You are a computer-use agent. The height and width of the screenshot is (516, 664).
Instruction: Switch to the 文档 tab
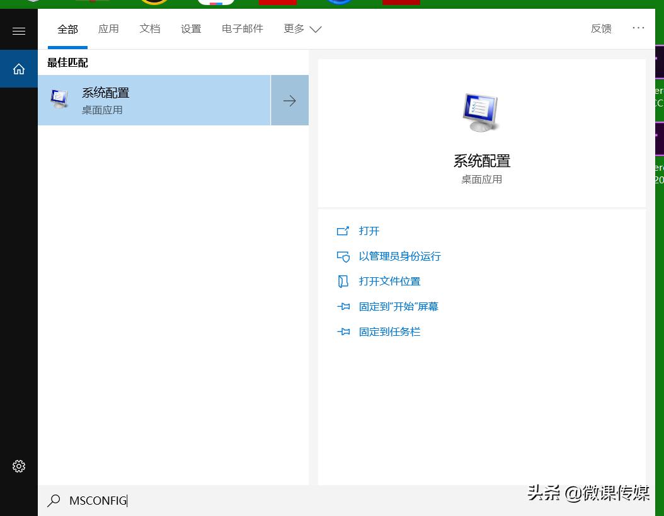coord(150,29)
